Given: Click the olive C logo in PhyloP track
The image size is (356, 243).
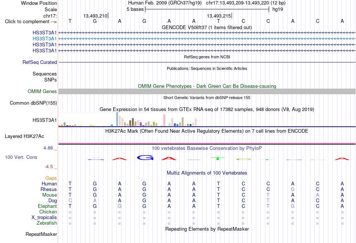Looking at the screenshot, I should tap(244, 159).
